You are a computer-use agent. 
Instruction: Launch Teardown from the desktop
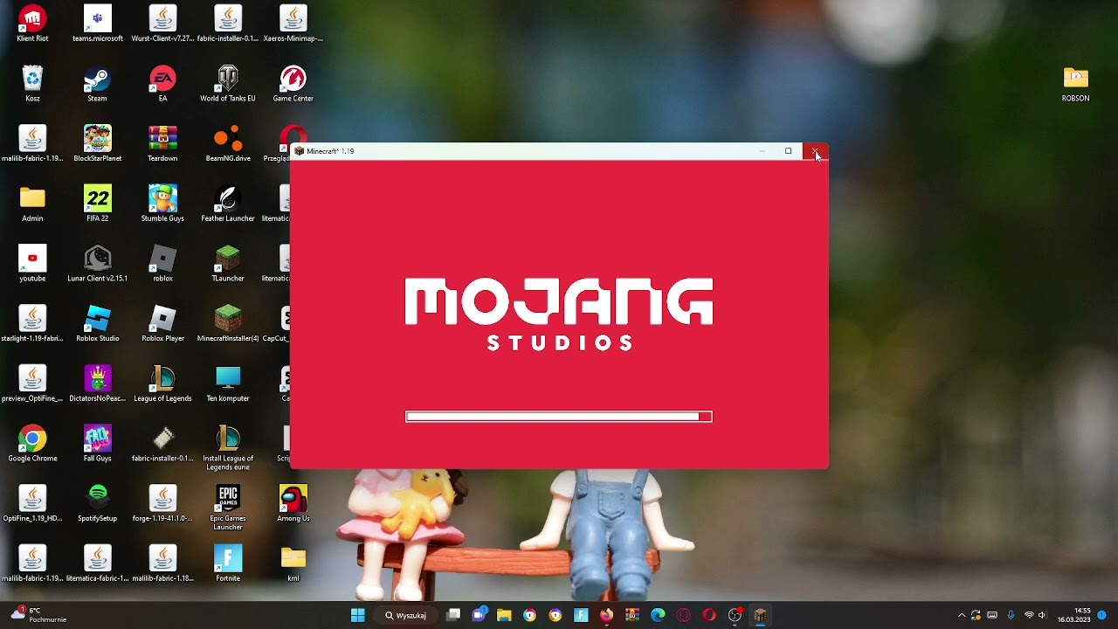(x=162, y=143)
